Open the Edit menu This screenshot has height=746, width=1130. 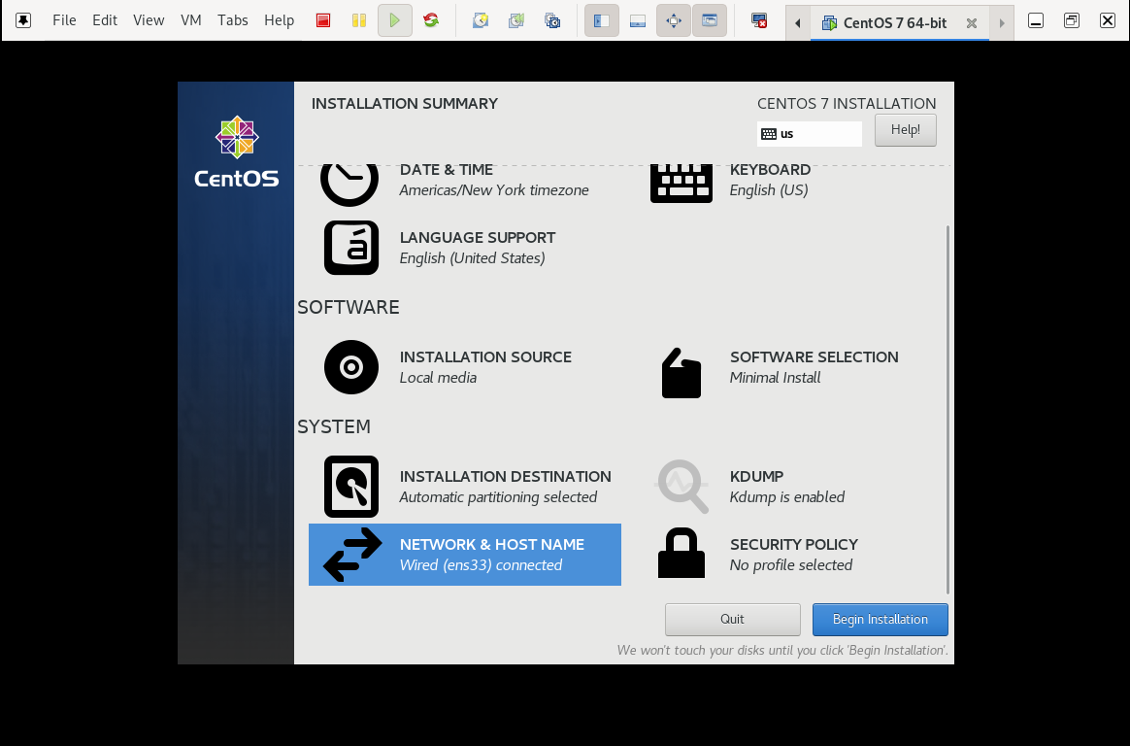click(x=105, y=20)
